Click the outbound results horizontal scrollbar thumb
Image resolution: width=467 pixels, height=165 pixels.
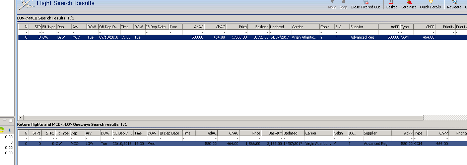click(223, 117)
